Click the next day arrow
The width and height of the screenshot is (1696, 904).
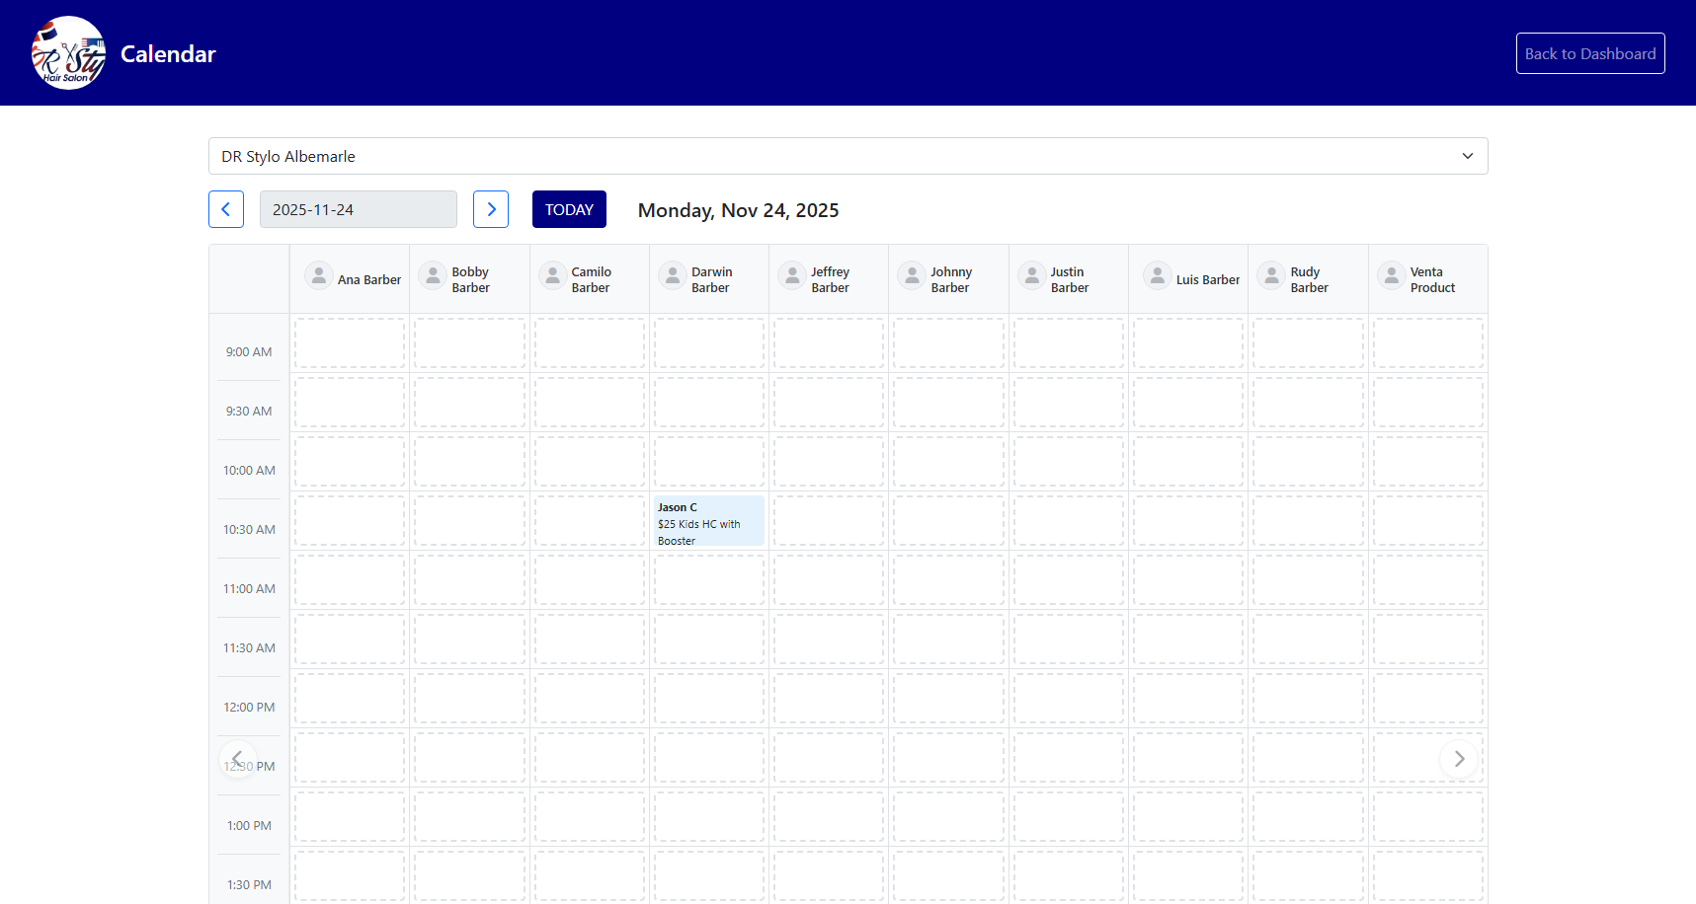[x=491, y=209]
